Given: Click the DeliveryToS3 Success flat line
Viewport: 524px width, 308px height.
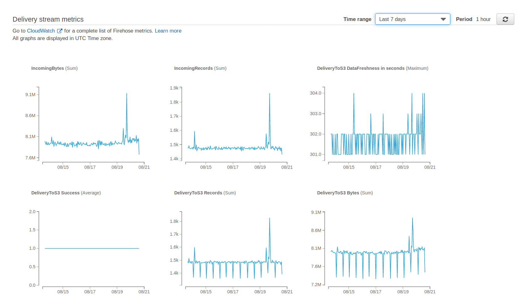Looking at the screenshot, I should coord(91,248).
